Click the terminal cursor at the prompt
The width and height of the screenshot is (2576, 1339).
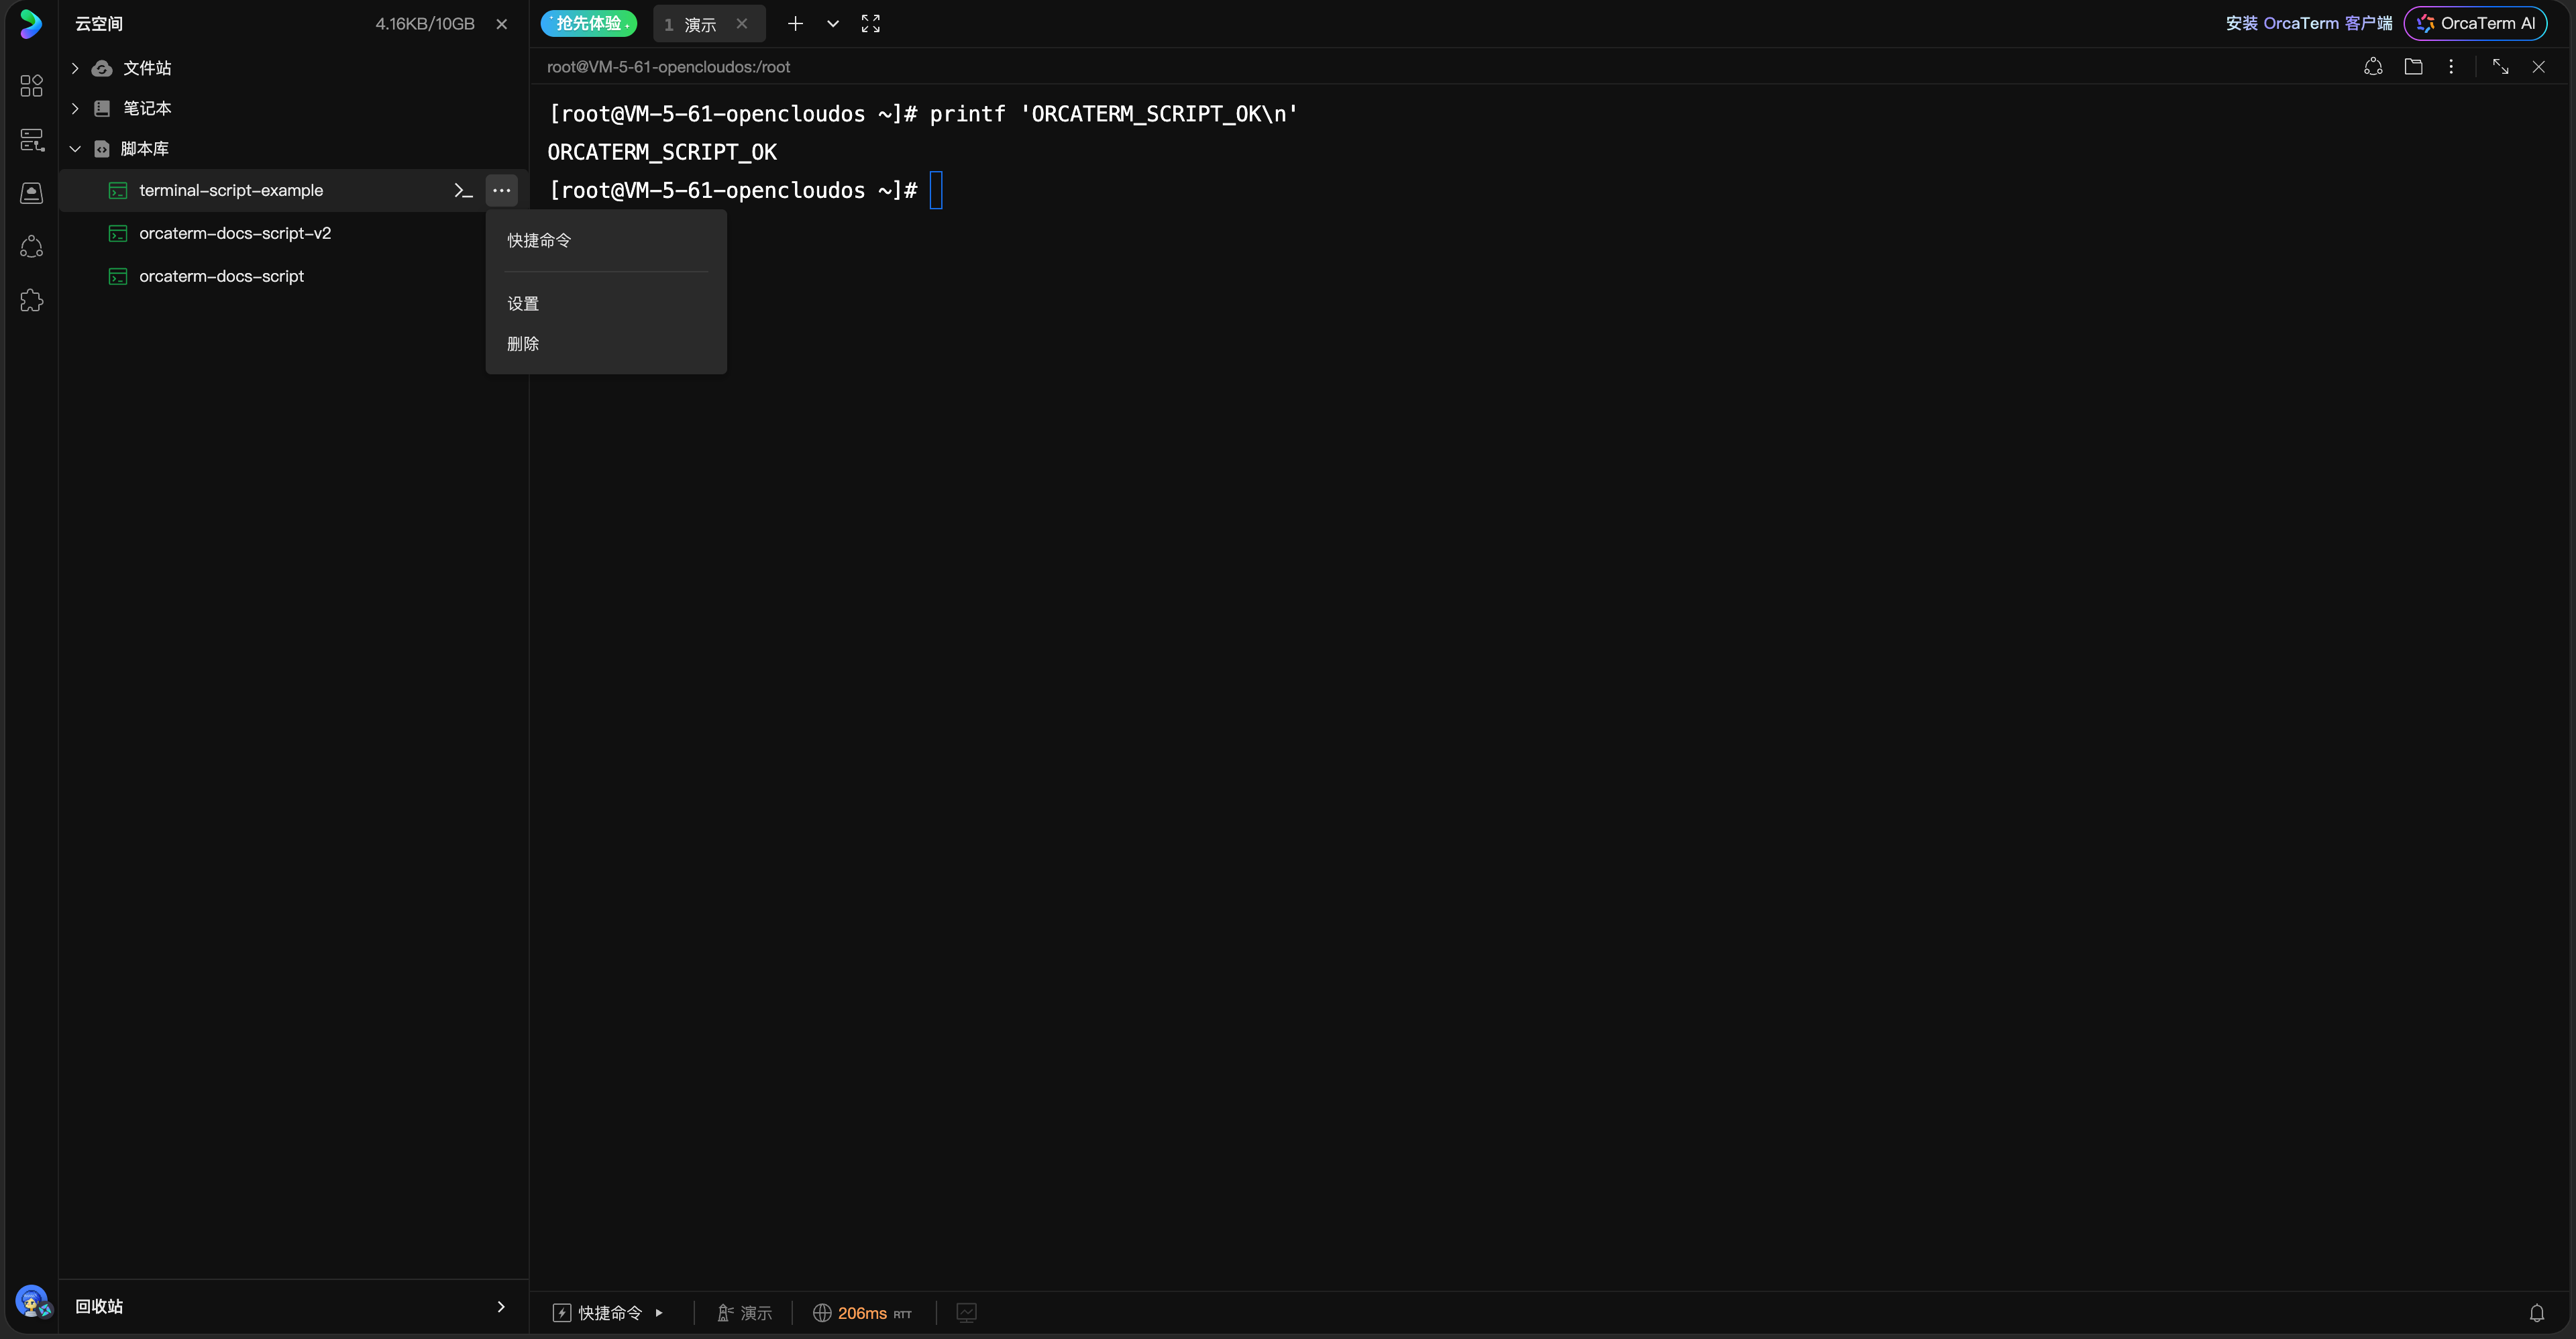936,190
